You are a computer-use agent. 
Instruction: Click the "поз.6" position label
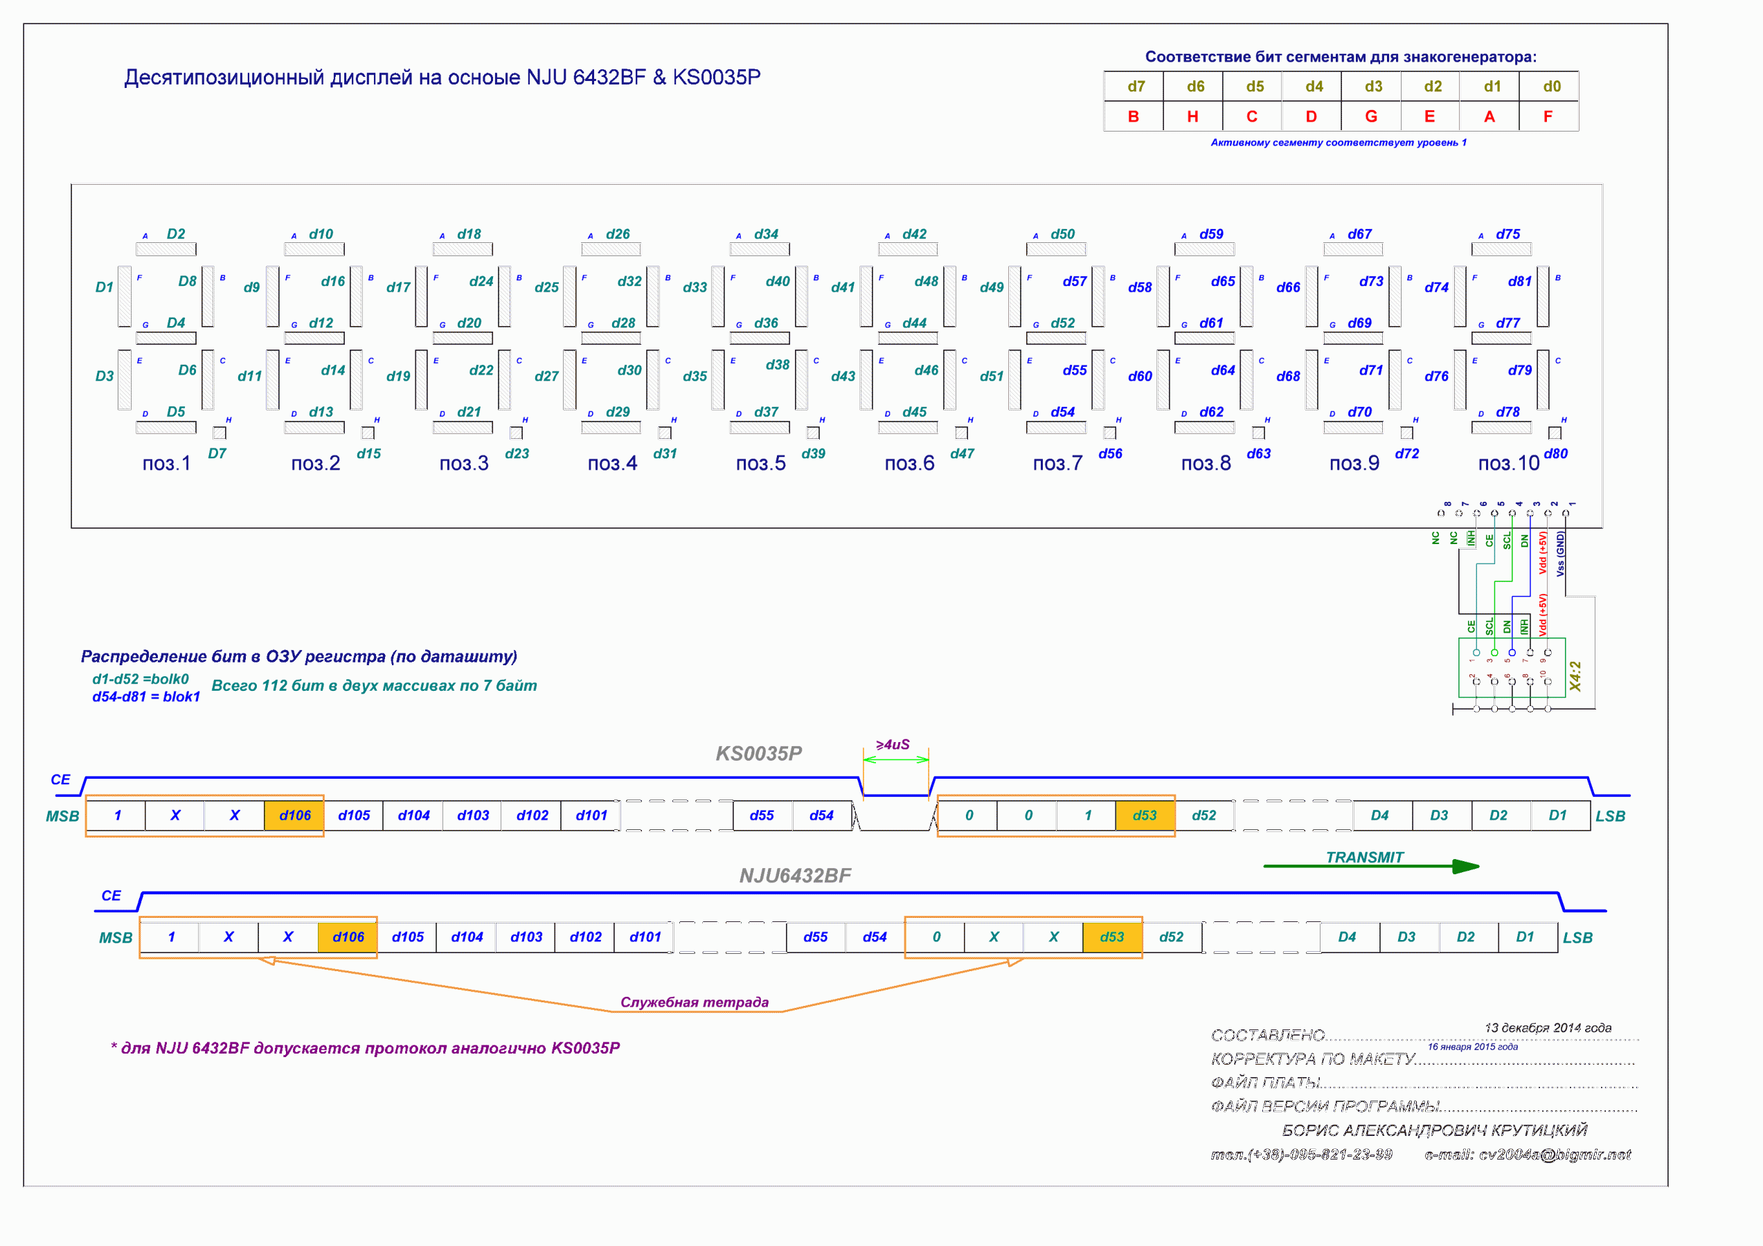[909, 464]
